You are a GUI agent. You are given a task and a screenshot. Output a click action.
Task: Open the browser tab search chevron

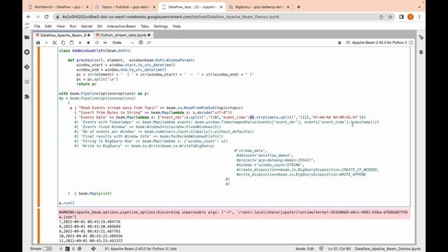(419, 7)
